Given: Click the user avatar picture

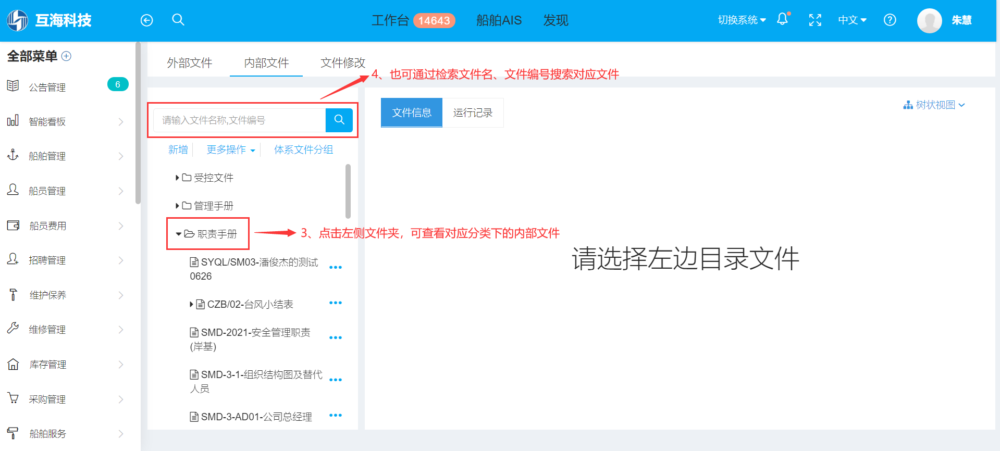Looking at the screenshot, I should (929, 21).
